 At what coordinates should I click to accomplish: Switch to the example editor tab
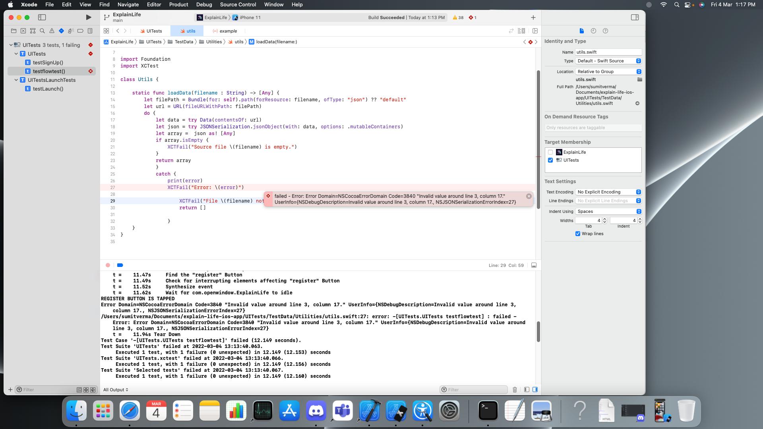tap(225, 31)
